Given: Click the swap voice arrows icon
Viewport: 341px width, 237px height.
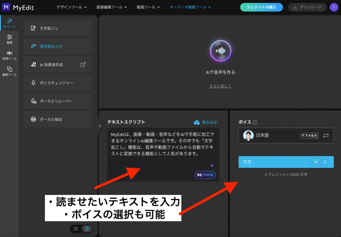Looking at the screenshot, I should (326, 135).
